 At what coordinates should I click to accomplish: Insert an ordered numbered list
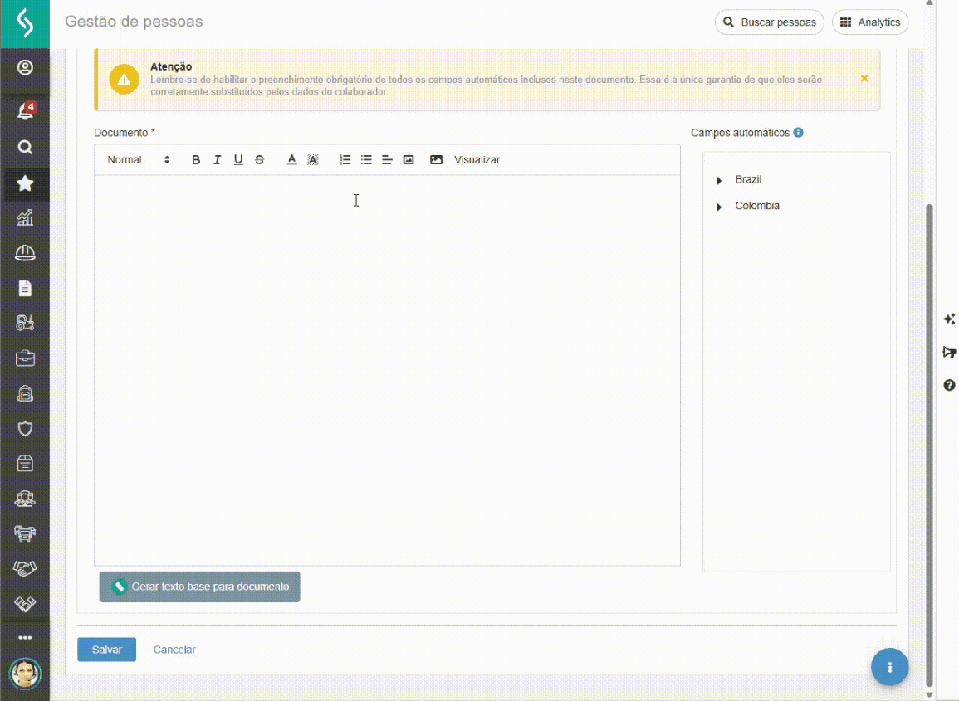(345, 159)
